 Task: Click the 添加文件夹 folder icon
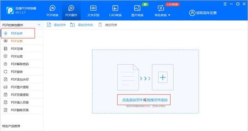point(72,25)
